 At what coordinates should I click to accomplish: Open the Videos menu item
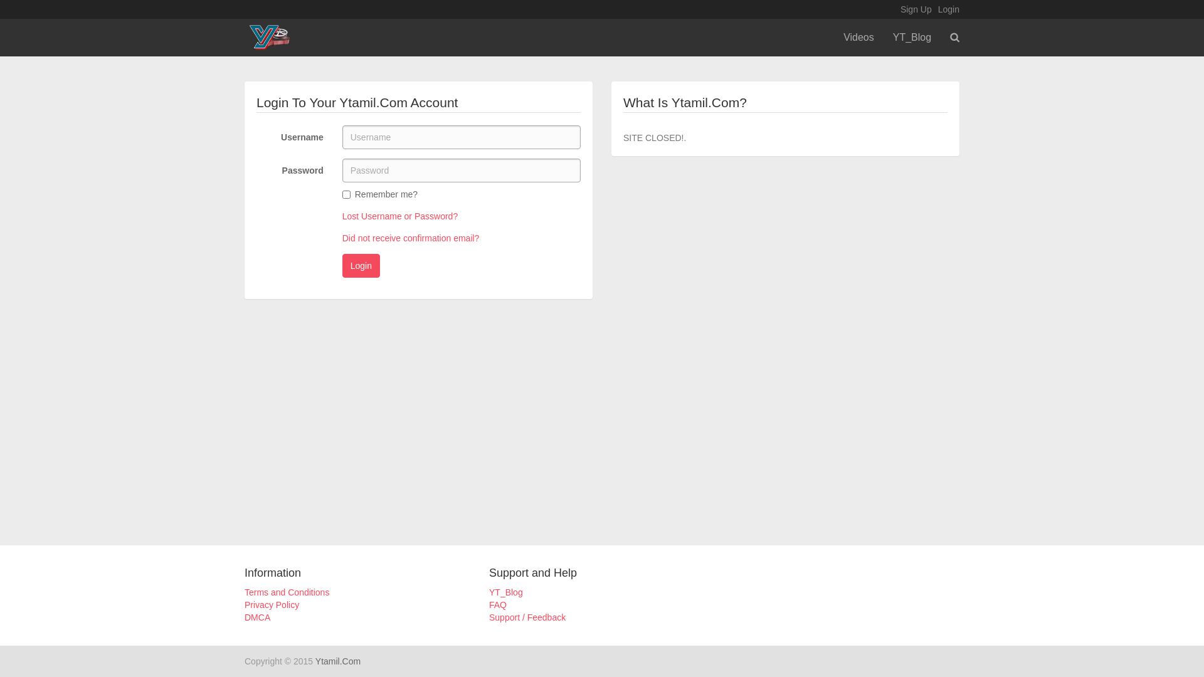click(858, 38)
